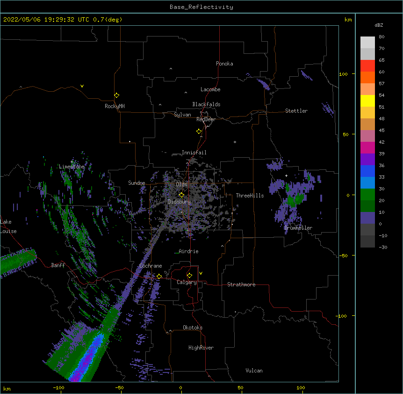Click the white plus marker northwest of Drumheller
The width and height of the screenshot is (403, 394).
click(286, 175)
